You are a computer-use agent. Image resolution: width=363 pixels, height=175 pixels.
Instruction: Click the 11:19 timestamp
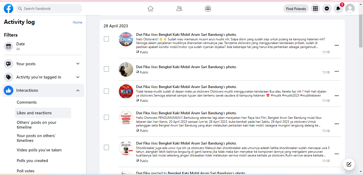coord(326,52)
